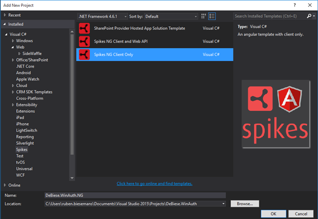The height and width of the screenshot is (219, 318).
Task: Confirm with the OK button
Action: tap(273, 214)
